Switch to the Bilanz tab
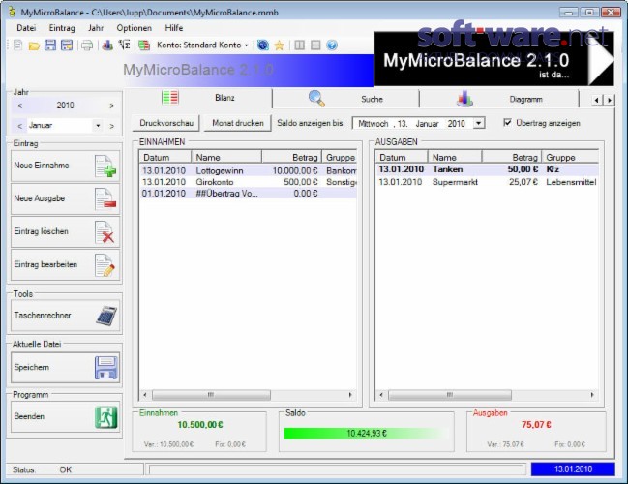 [199, 98]
